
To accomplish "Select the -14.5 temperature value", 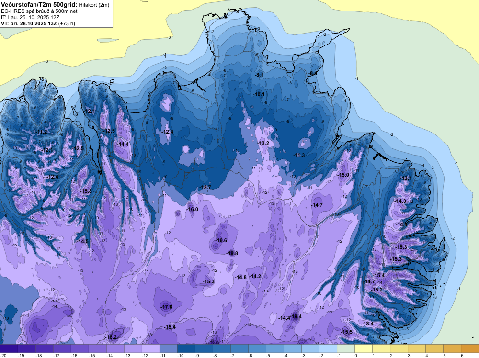I will (x=82, y=241).
